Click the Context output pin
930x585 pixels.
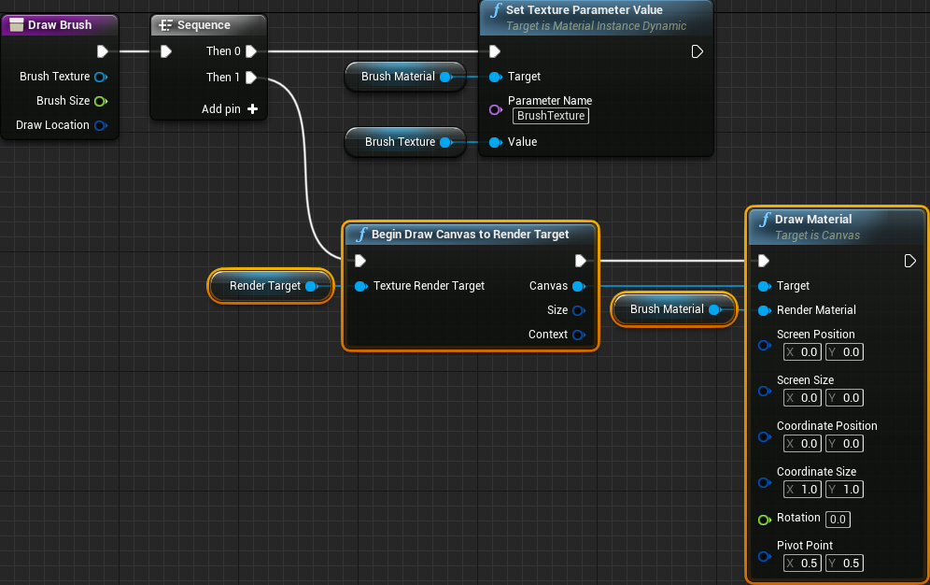[x=579, y=335]
